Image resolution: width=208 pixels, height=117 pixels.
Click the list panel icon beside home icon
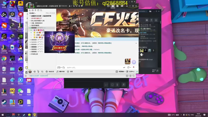coord(118,6)
